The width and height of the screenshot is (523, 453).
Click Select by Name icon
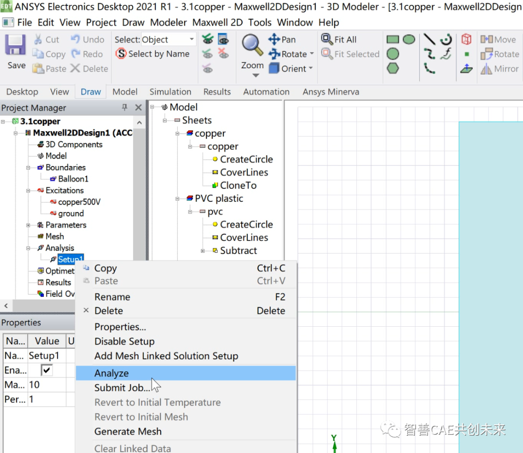[121, 54]
